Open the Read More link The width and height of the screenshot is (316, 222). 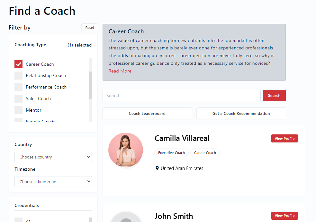pos(120,71)
